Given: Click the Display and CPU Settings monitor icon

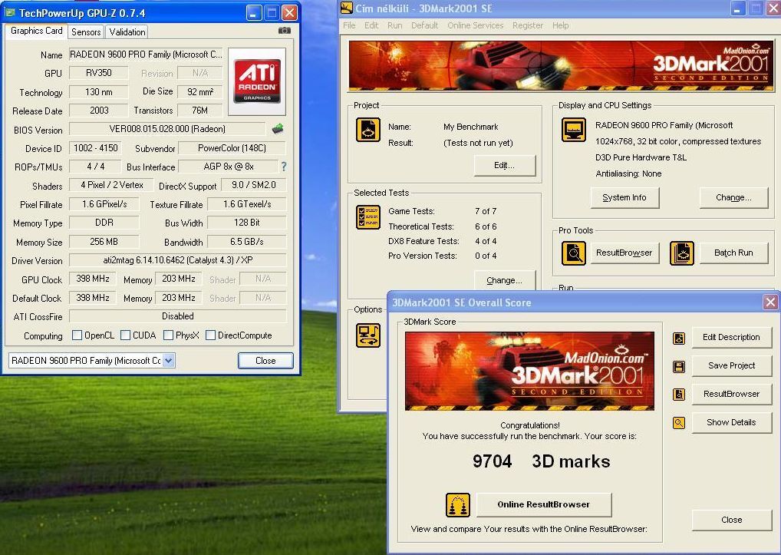Looking at the screenshot, I should pyautogui.click(x=573, y=130).
